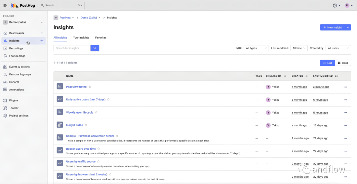Open Recordings from the sidebar
The width and height of the screenshot is (357, 184).
(x=16, y=48)
